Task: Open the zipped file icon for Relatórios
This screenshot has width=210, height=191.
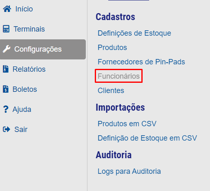Action: [6, 69]
